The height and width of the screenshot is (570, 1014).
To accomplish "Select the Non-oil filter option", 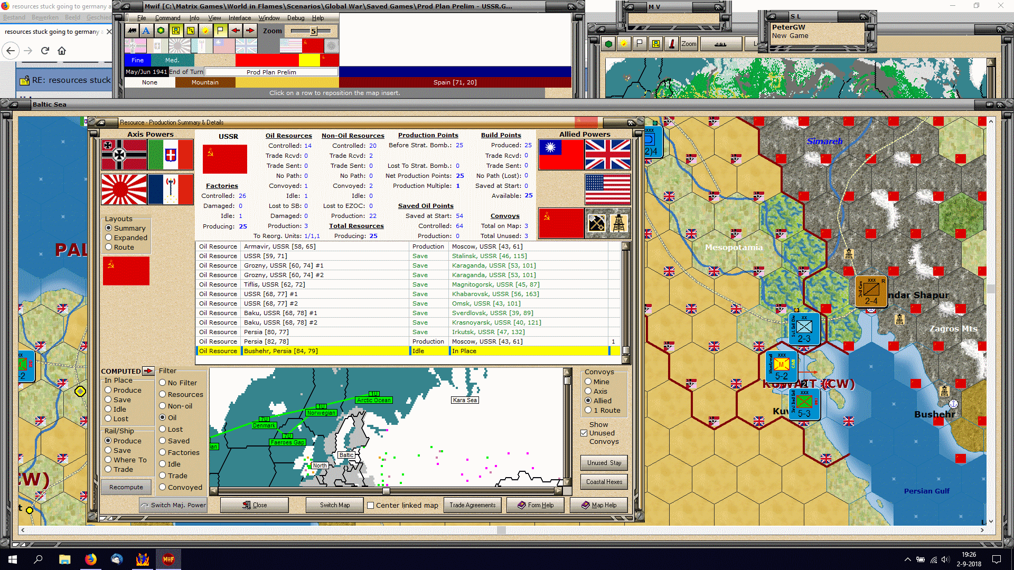I will (x=163, y=406).
